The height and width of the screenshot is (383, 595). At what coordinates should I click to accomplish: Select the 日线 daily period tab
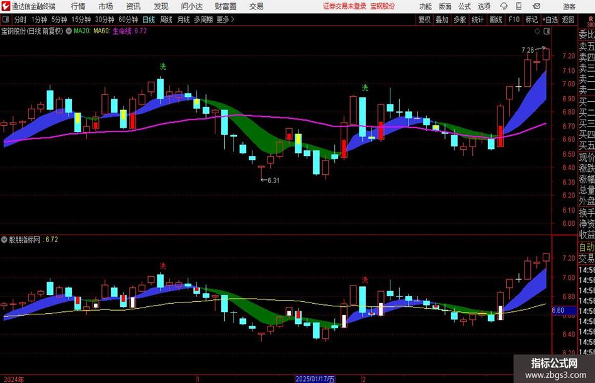pos(149,19)
